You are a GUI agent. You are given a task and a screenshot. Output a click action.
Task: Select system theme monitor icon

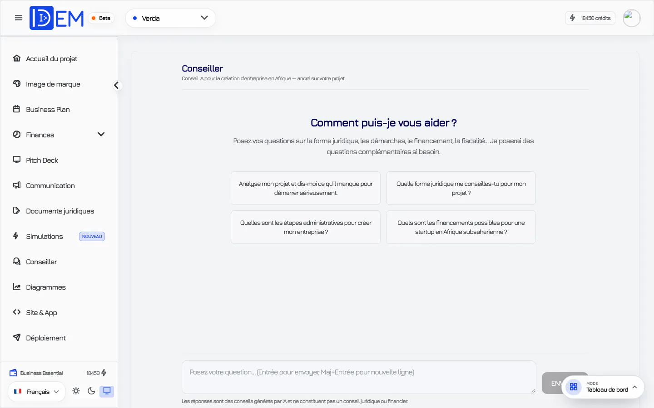coord(107,391)
